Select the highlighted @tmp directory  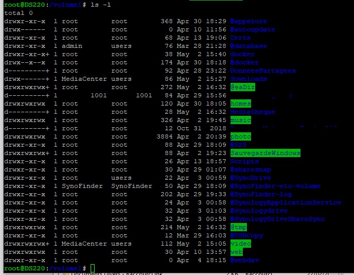click(x=238, y=228)
